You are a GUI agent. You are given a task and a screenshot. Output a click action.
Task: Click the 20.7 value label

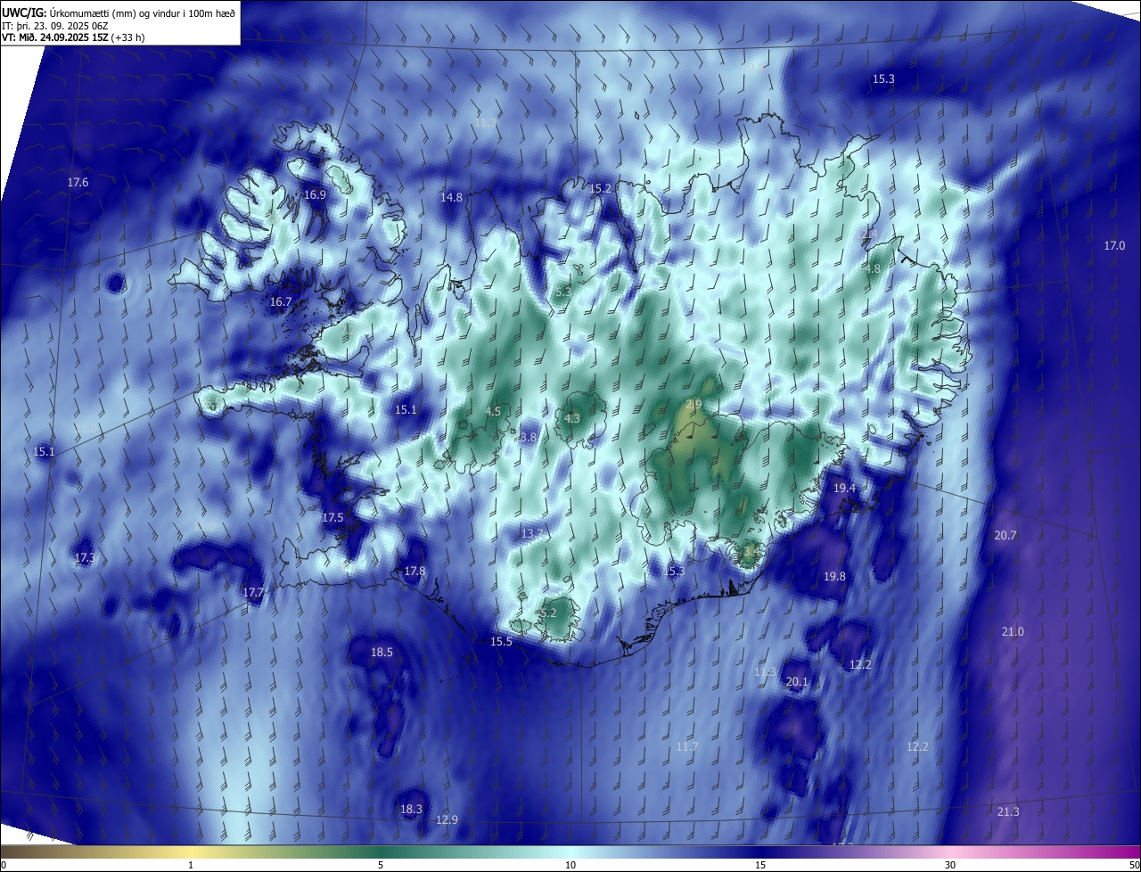point(1005,536)
